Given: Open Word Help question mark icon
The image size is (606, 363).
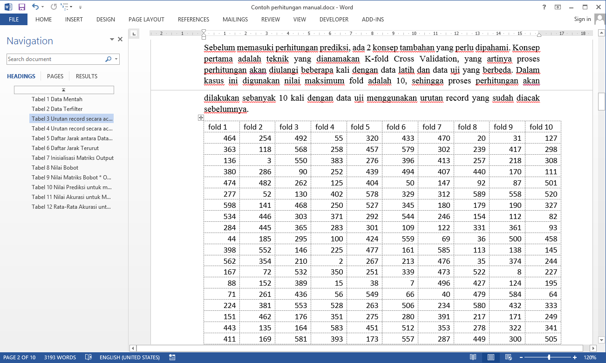Looking at the screenshot, I should pyautogui.click(x=544, y=7).
